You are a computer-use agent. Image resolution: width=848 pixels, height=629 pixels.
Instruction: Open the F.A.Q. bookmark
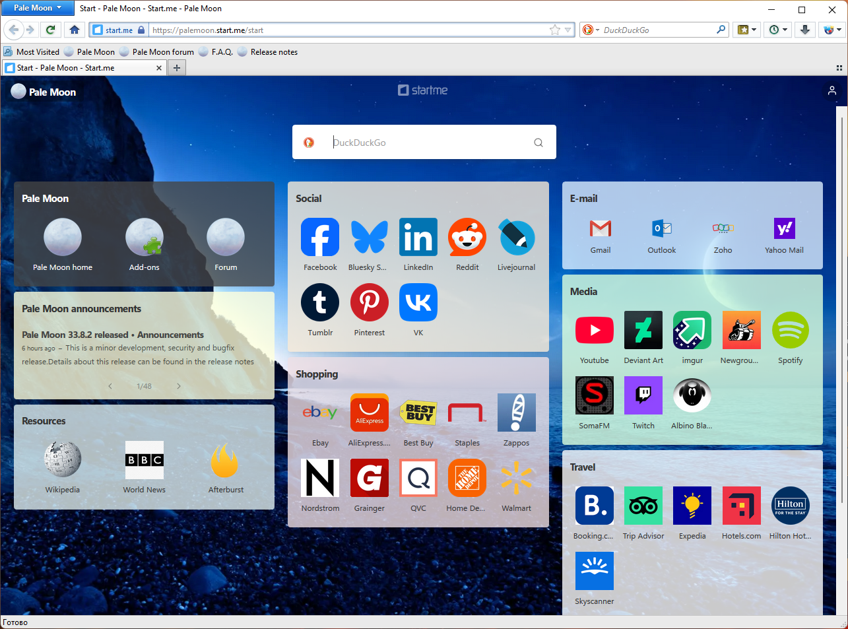tap(216, 52)
